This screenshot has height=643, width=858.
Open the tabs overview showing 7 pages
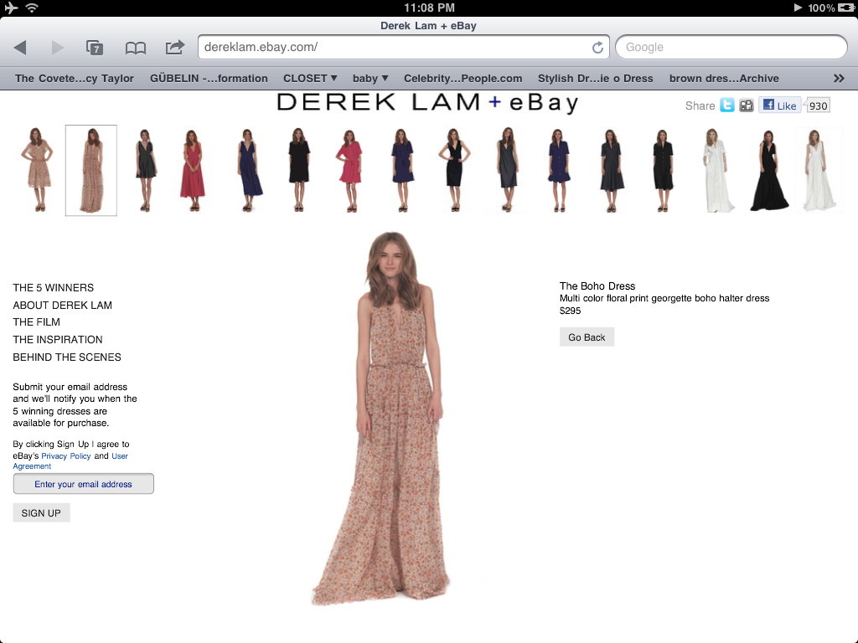click(x=95, y=48)
